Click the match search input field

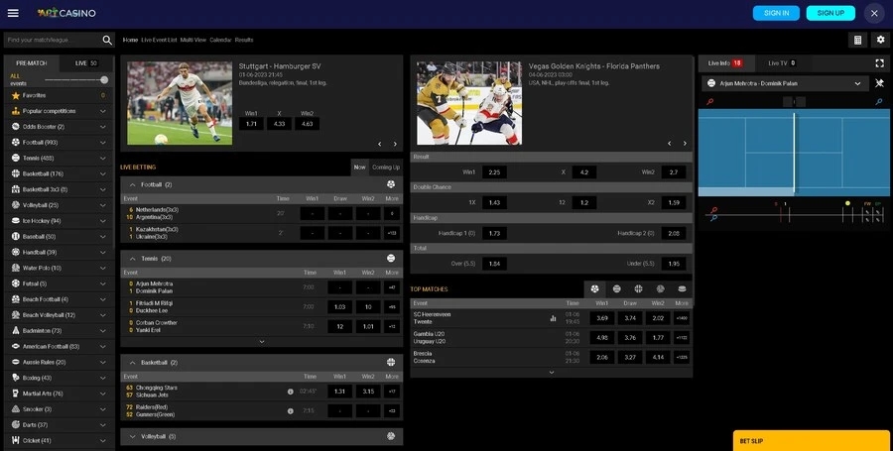pos(53,40)
